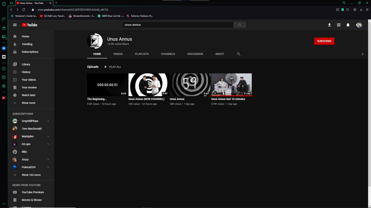Search within the channel using magnifier icon

(239, 54)
